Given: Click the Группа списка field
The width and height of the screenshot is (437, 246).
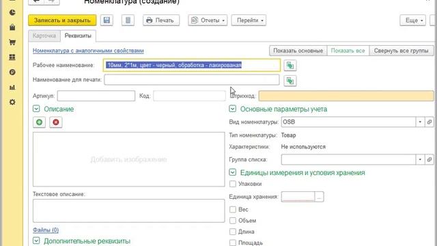Looking at the screenshot, I should click(x=349, y=159).
